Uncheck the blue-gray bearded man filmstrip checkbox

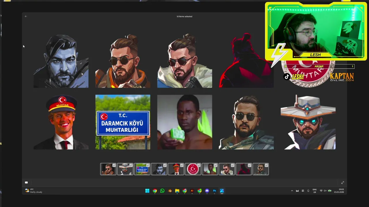(x=165, y=165)
